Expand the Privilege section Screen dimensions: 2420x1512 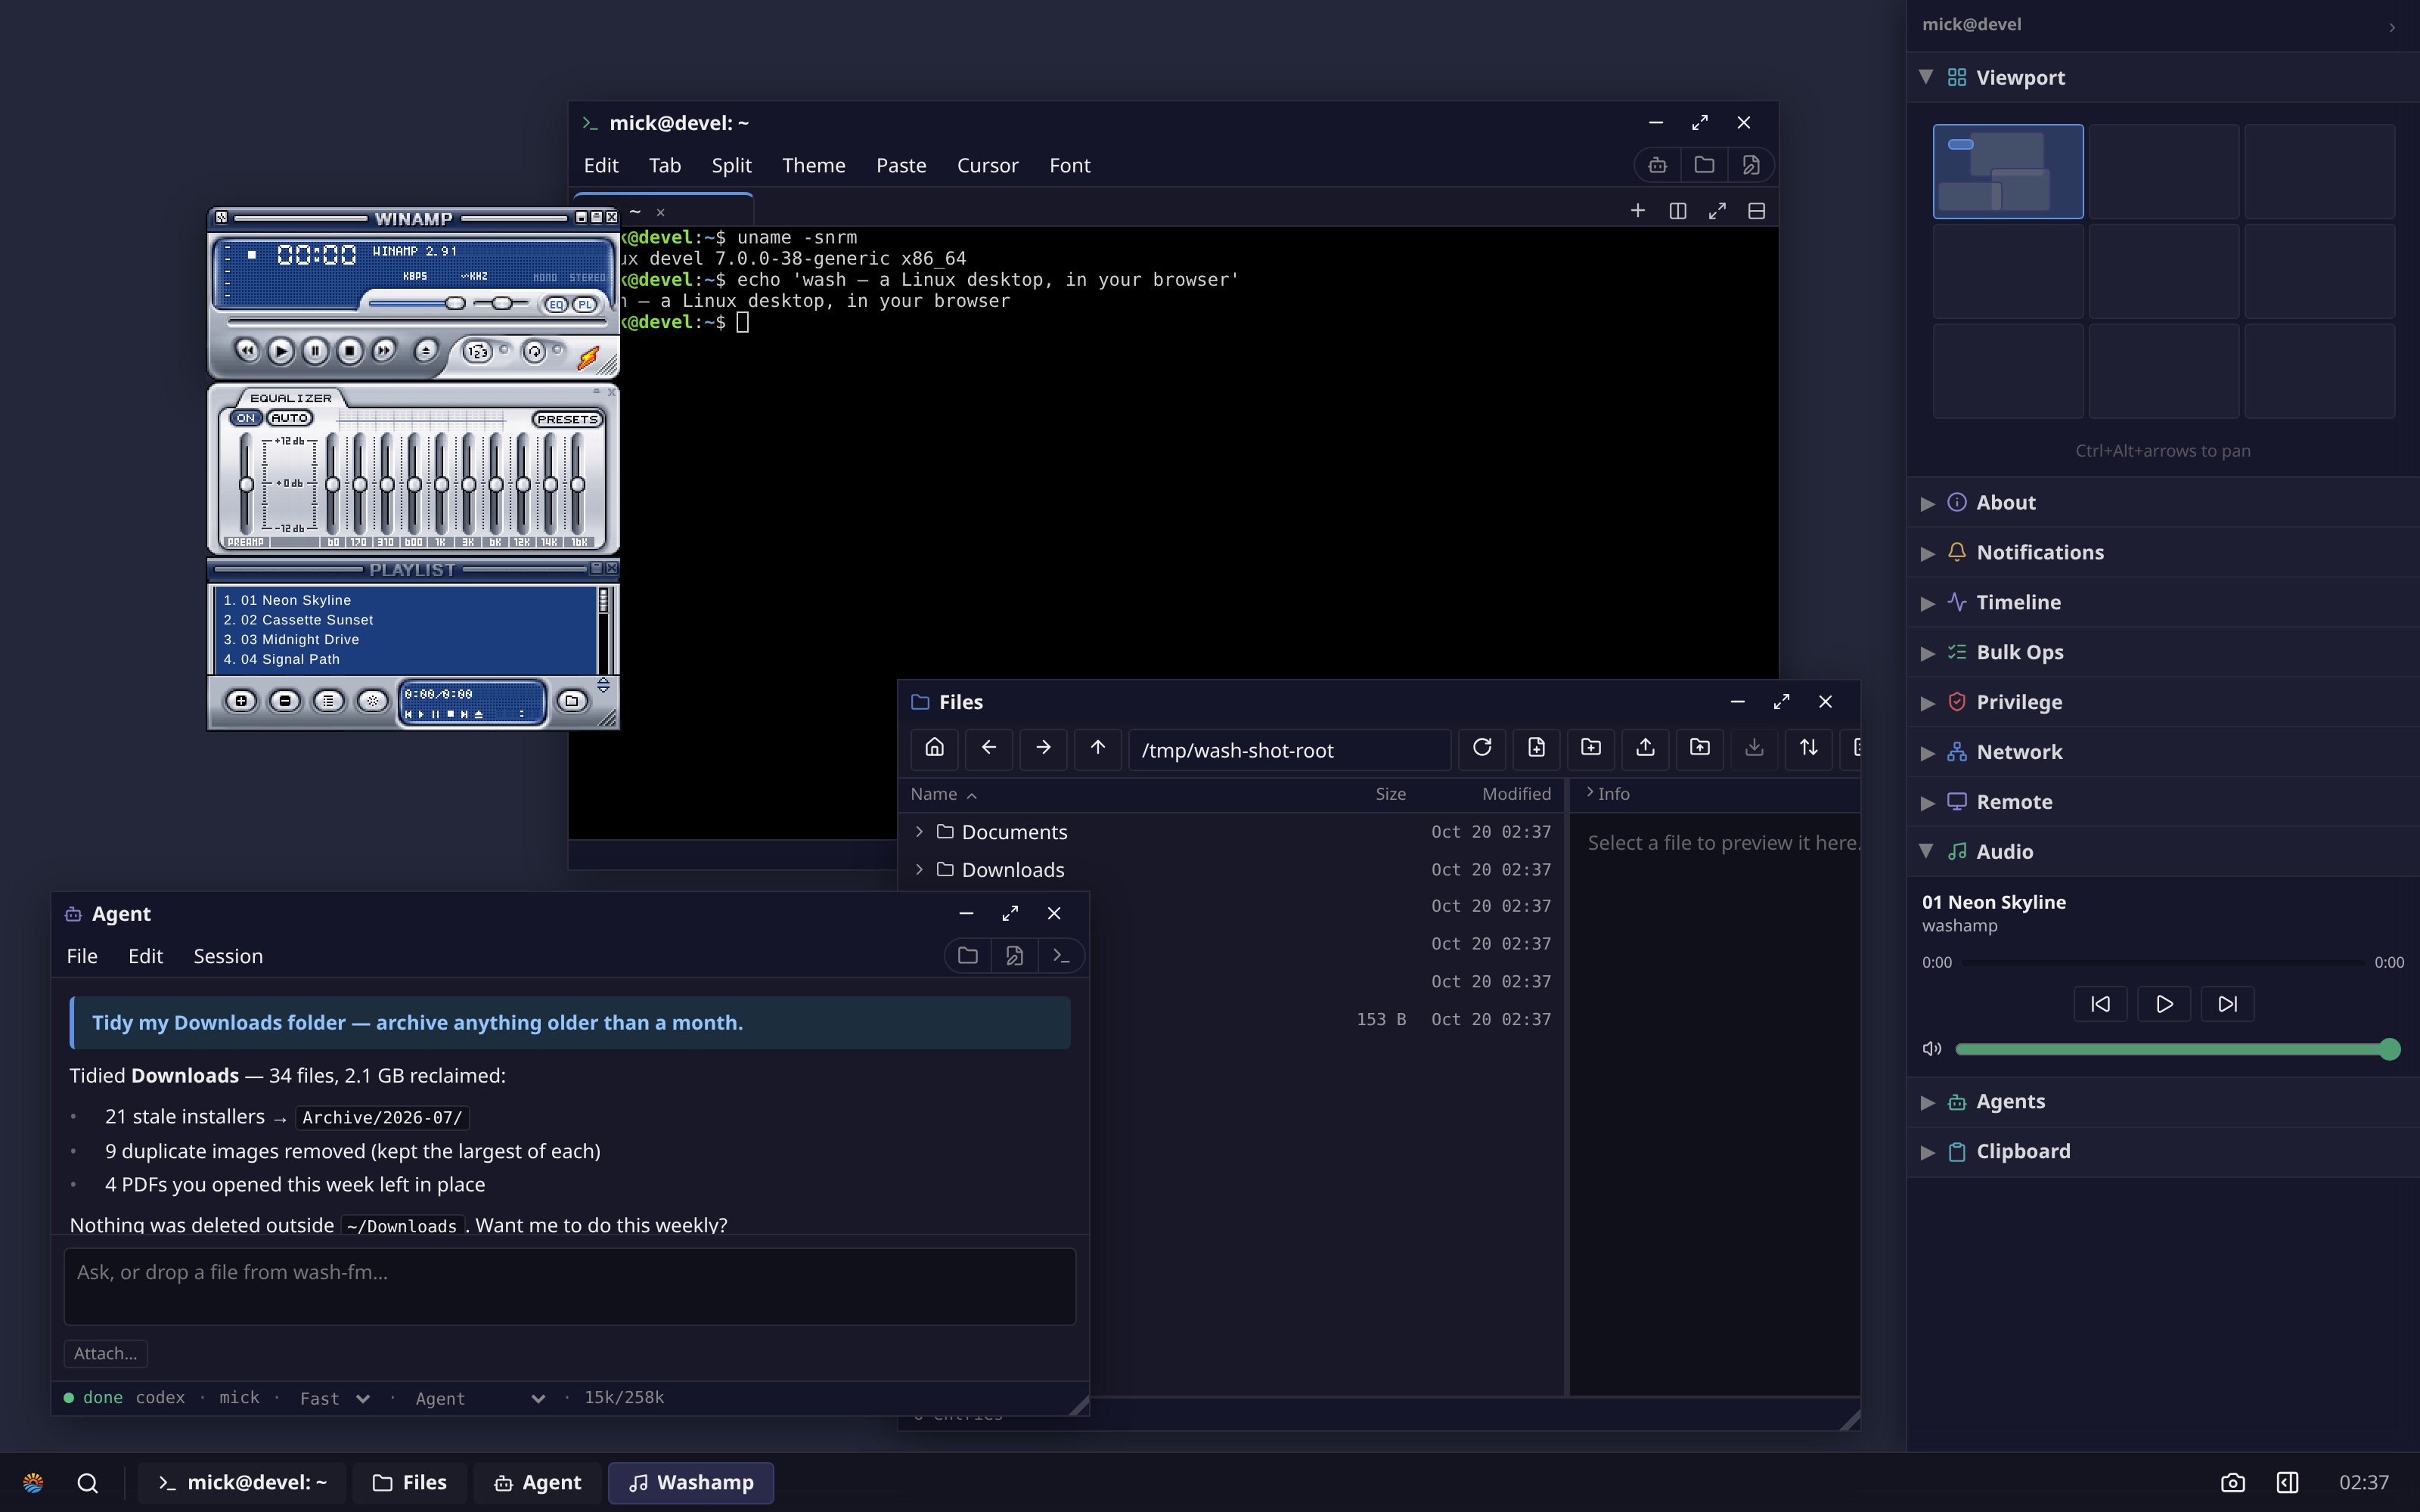2162,702
